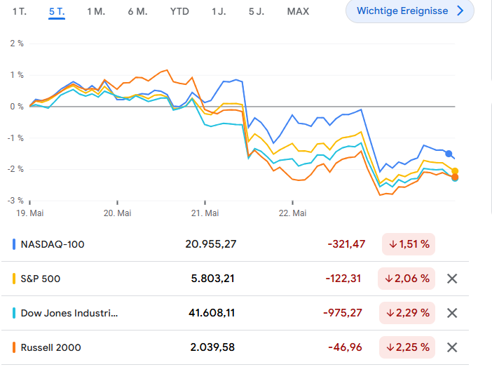Click NASDAQ-100 blue endpoint dot on chart

[x=449, y=154]
